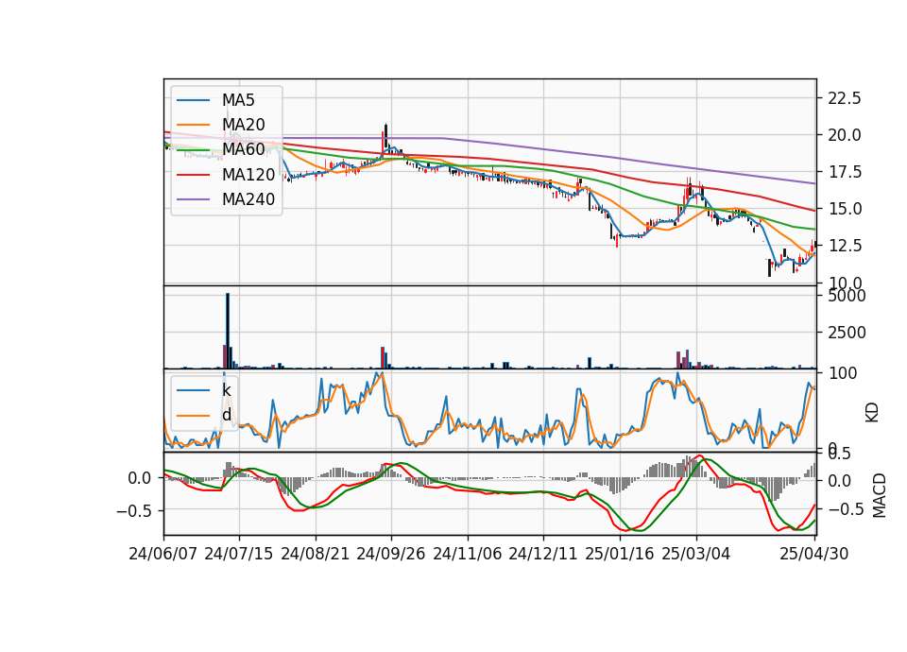This screenshot has width=907, height=652.
Task: Click the 24/08/21 date axis label
Action: [316, 554]
